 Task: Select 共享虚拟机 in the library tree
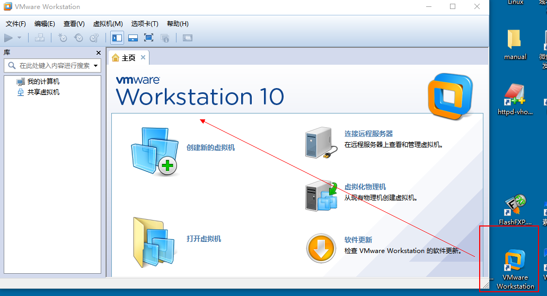43,92
